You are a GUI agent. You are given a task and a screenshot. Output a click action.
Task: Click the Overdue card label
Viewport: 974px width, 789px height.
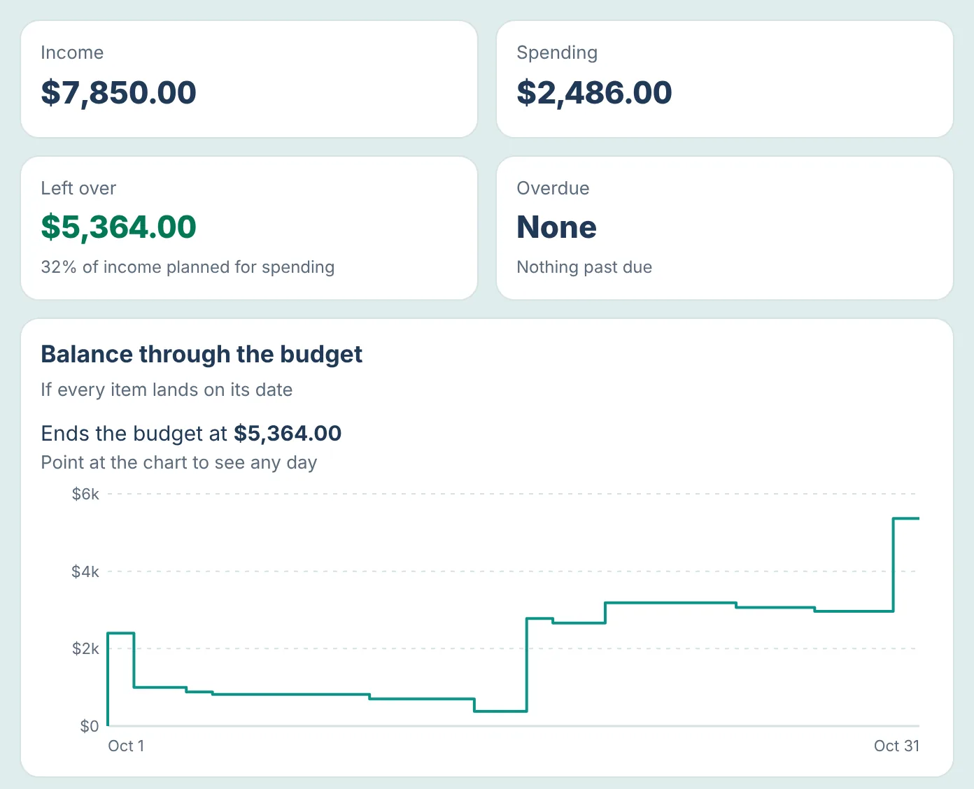[553, 188]
